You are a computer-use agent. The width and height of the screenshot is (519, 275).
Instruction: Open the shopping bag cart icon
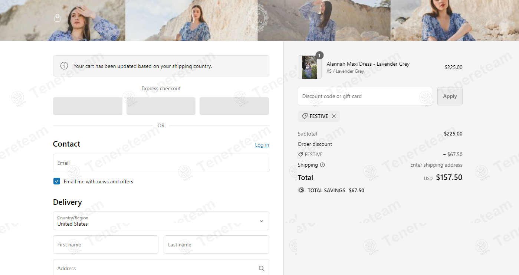[58, 18]
